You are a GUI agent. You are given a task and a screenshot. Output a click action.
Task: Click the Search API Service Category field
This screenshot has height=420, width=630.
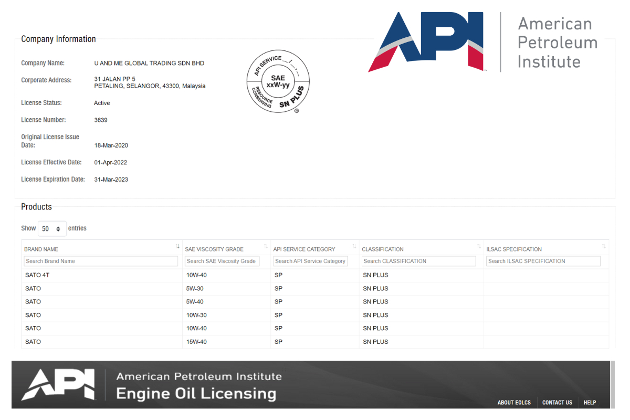[310, 261]
